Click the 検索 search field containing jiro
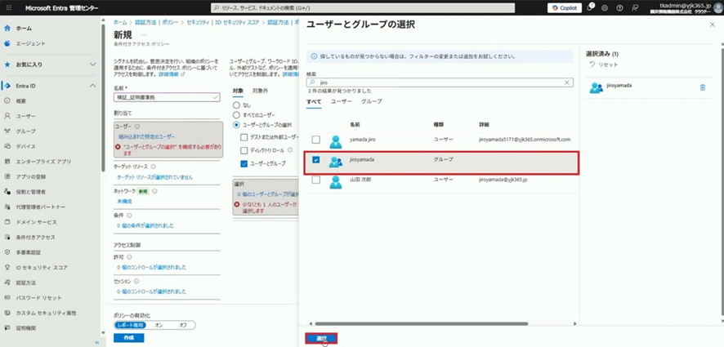The height and width of the screenshot is (347, 724). coord(437,82)
